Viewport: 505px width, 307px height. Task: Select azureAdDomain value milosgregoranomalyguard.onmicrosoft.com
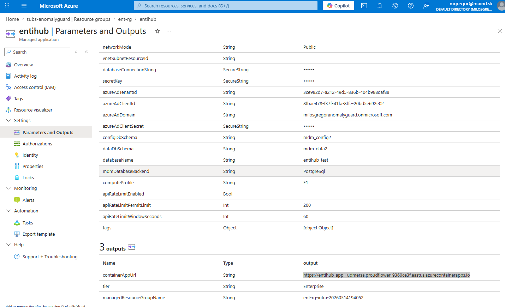[347, 115]
